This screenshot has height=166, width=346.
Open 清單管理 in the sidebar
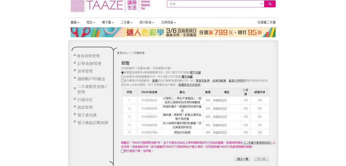85,72
